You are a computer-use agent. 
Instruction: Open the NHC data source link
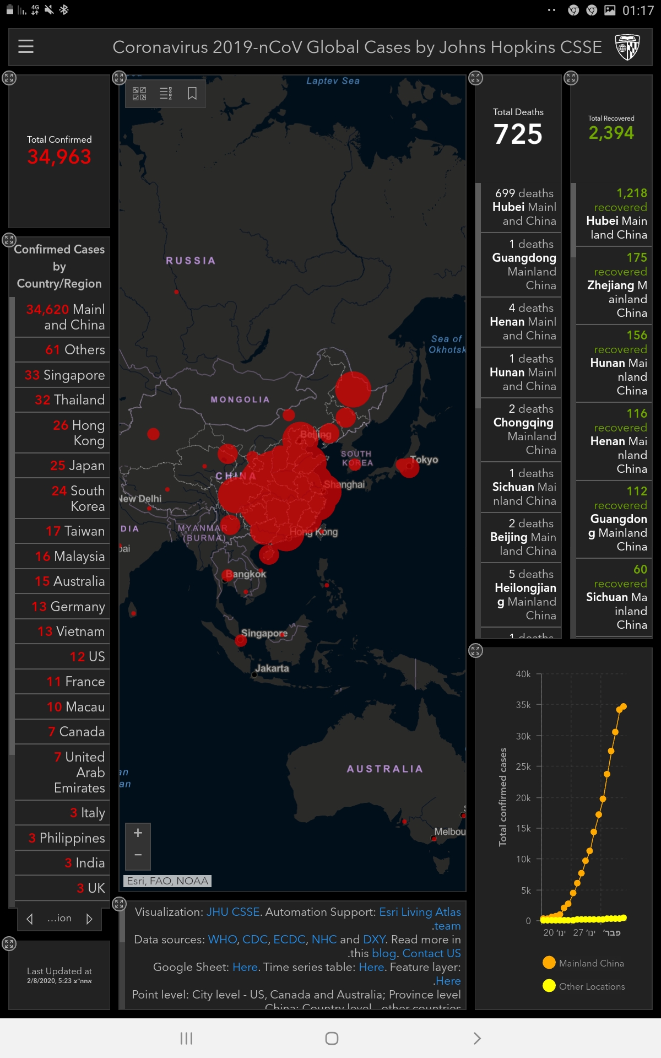pos(324,940)
